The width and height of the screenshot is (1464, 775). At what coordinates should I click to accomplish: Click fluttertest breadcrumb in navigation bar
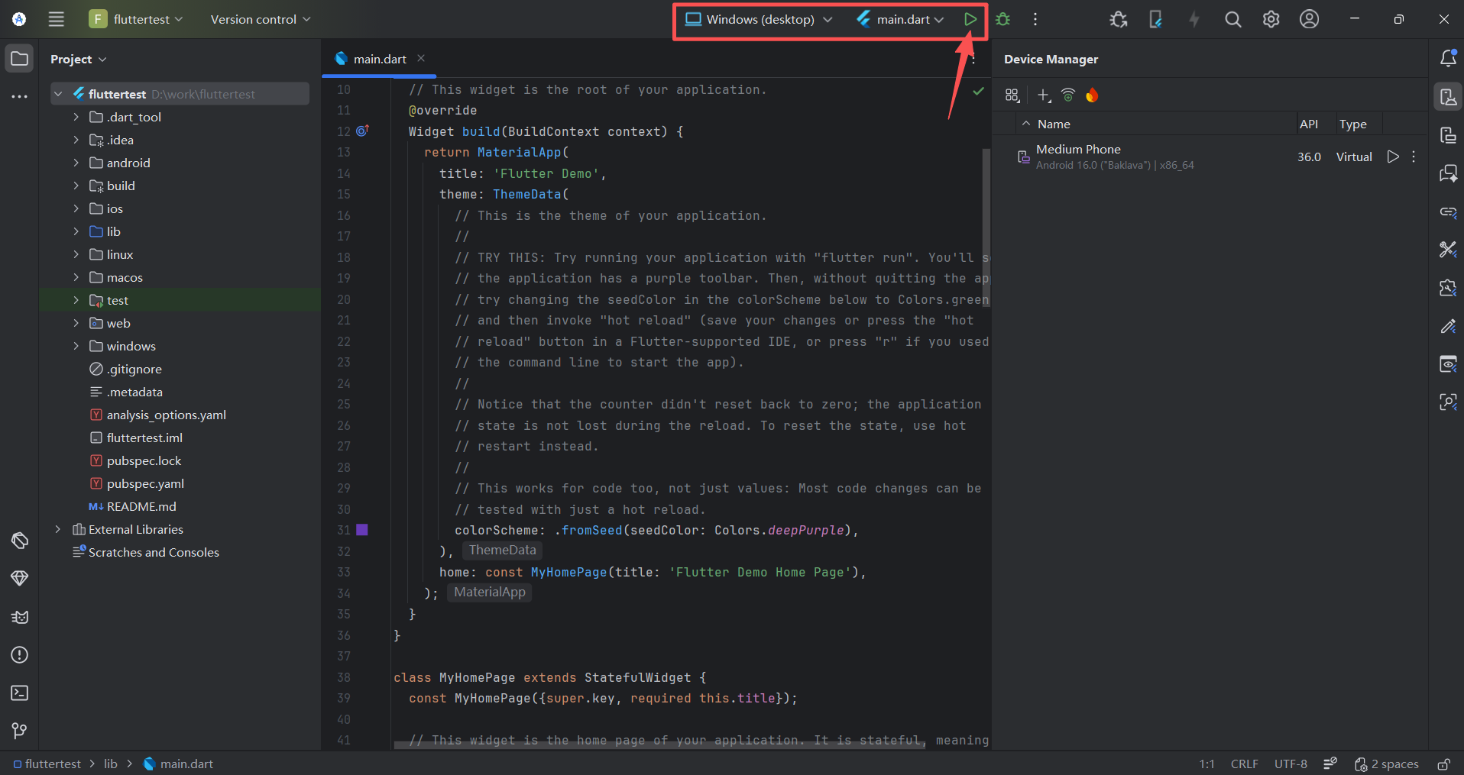point(47,764)
